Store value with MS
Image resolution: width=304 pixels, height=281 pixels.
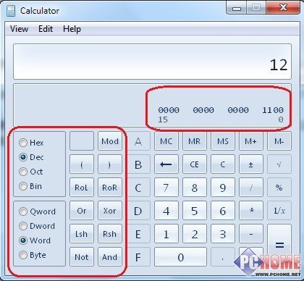click(223, 141)
